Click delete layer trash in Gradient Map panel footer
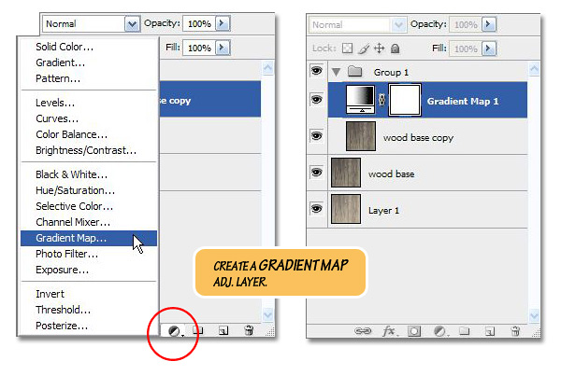561x375 pixels. pyautogui.click(x=515, y=331)
